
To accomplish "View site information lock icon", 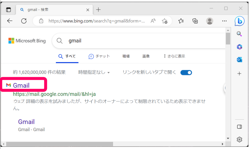I will (x=41, y=21).
